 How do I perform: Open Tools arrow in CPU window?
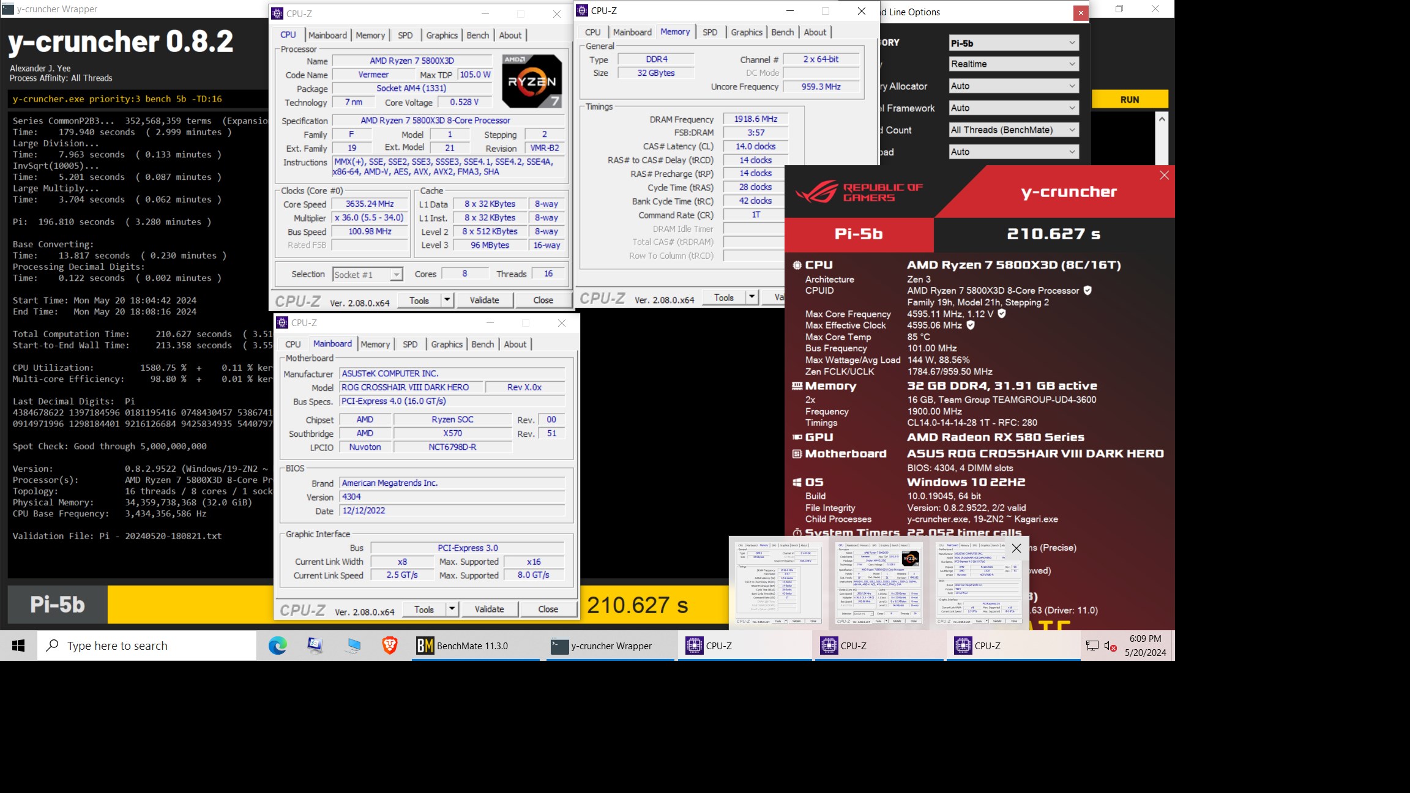click(447, 300)
